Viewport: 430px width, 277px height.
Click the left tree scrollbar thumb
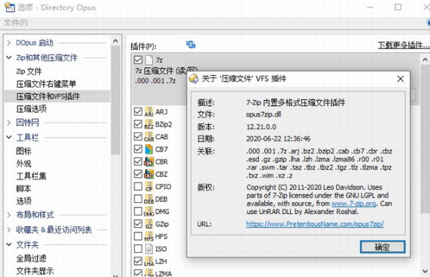(x=116, y=101)
